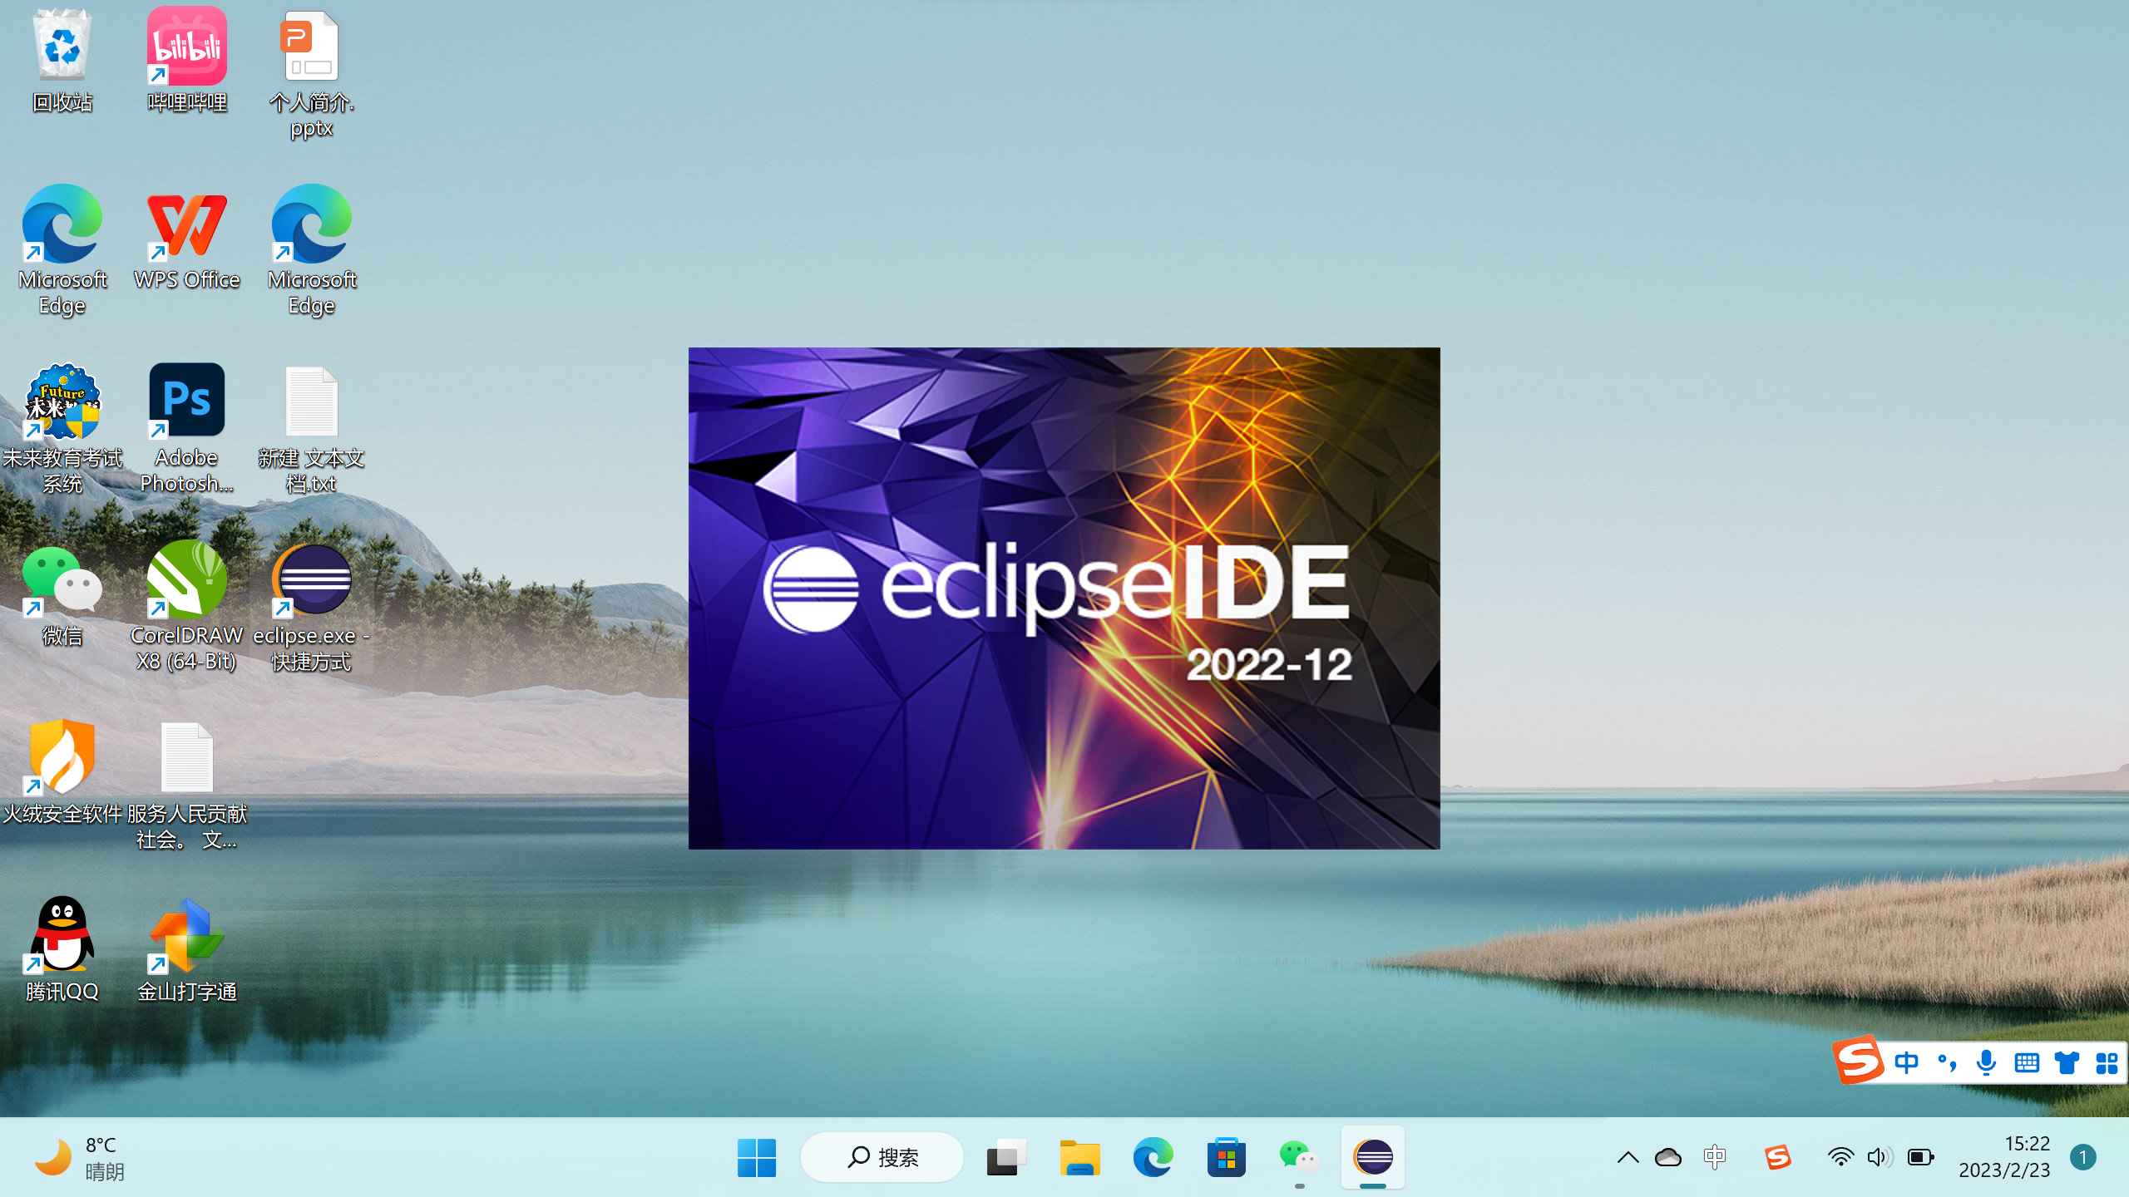Select the CorelDRAW X8 shortcut
Image resolution: width=2129 pixels, height=1197 pixels.
pyautogui.click(x=187, y=607)
